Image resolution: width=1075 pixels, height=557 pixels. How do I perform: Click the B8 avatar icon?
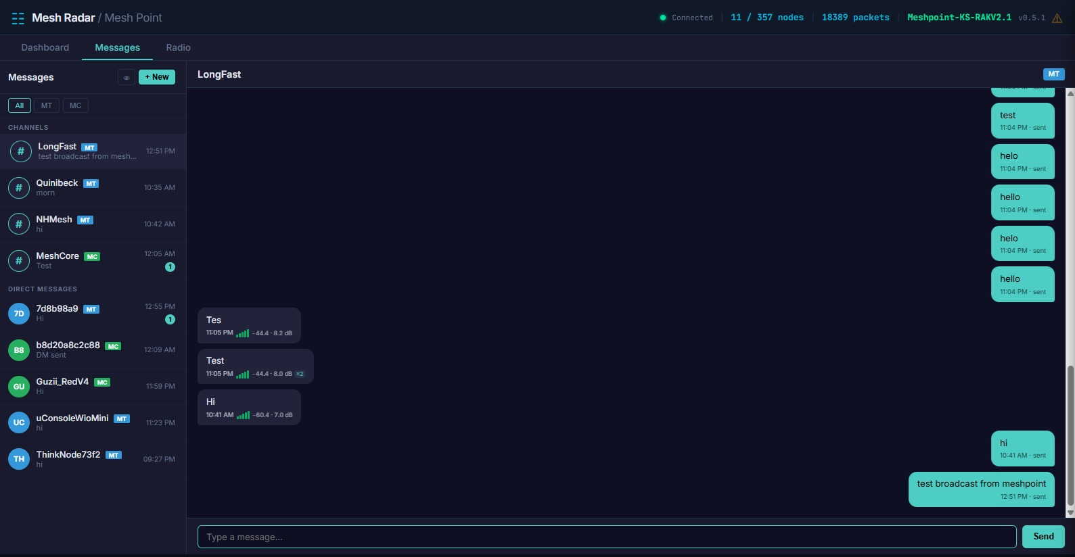(19, 350)
